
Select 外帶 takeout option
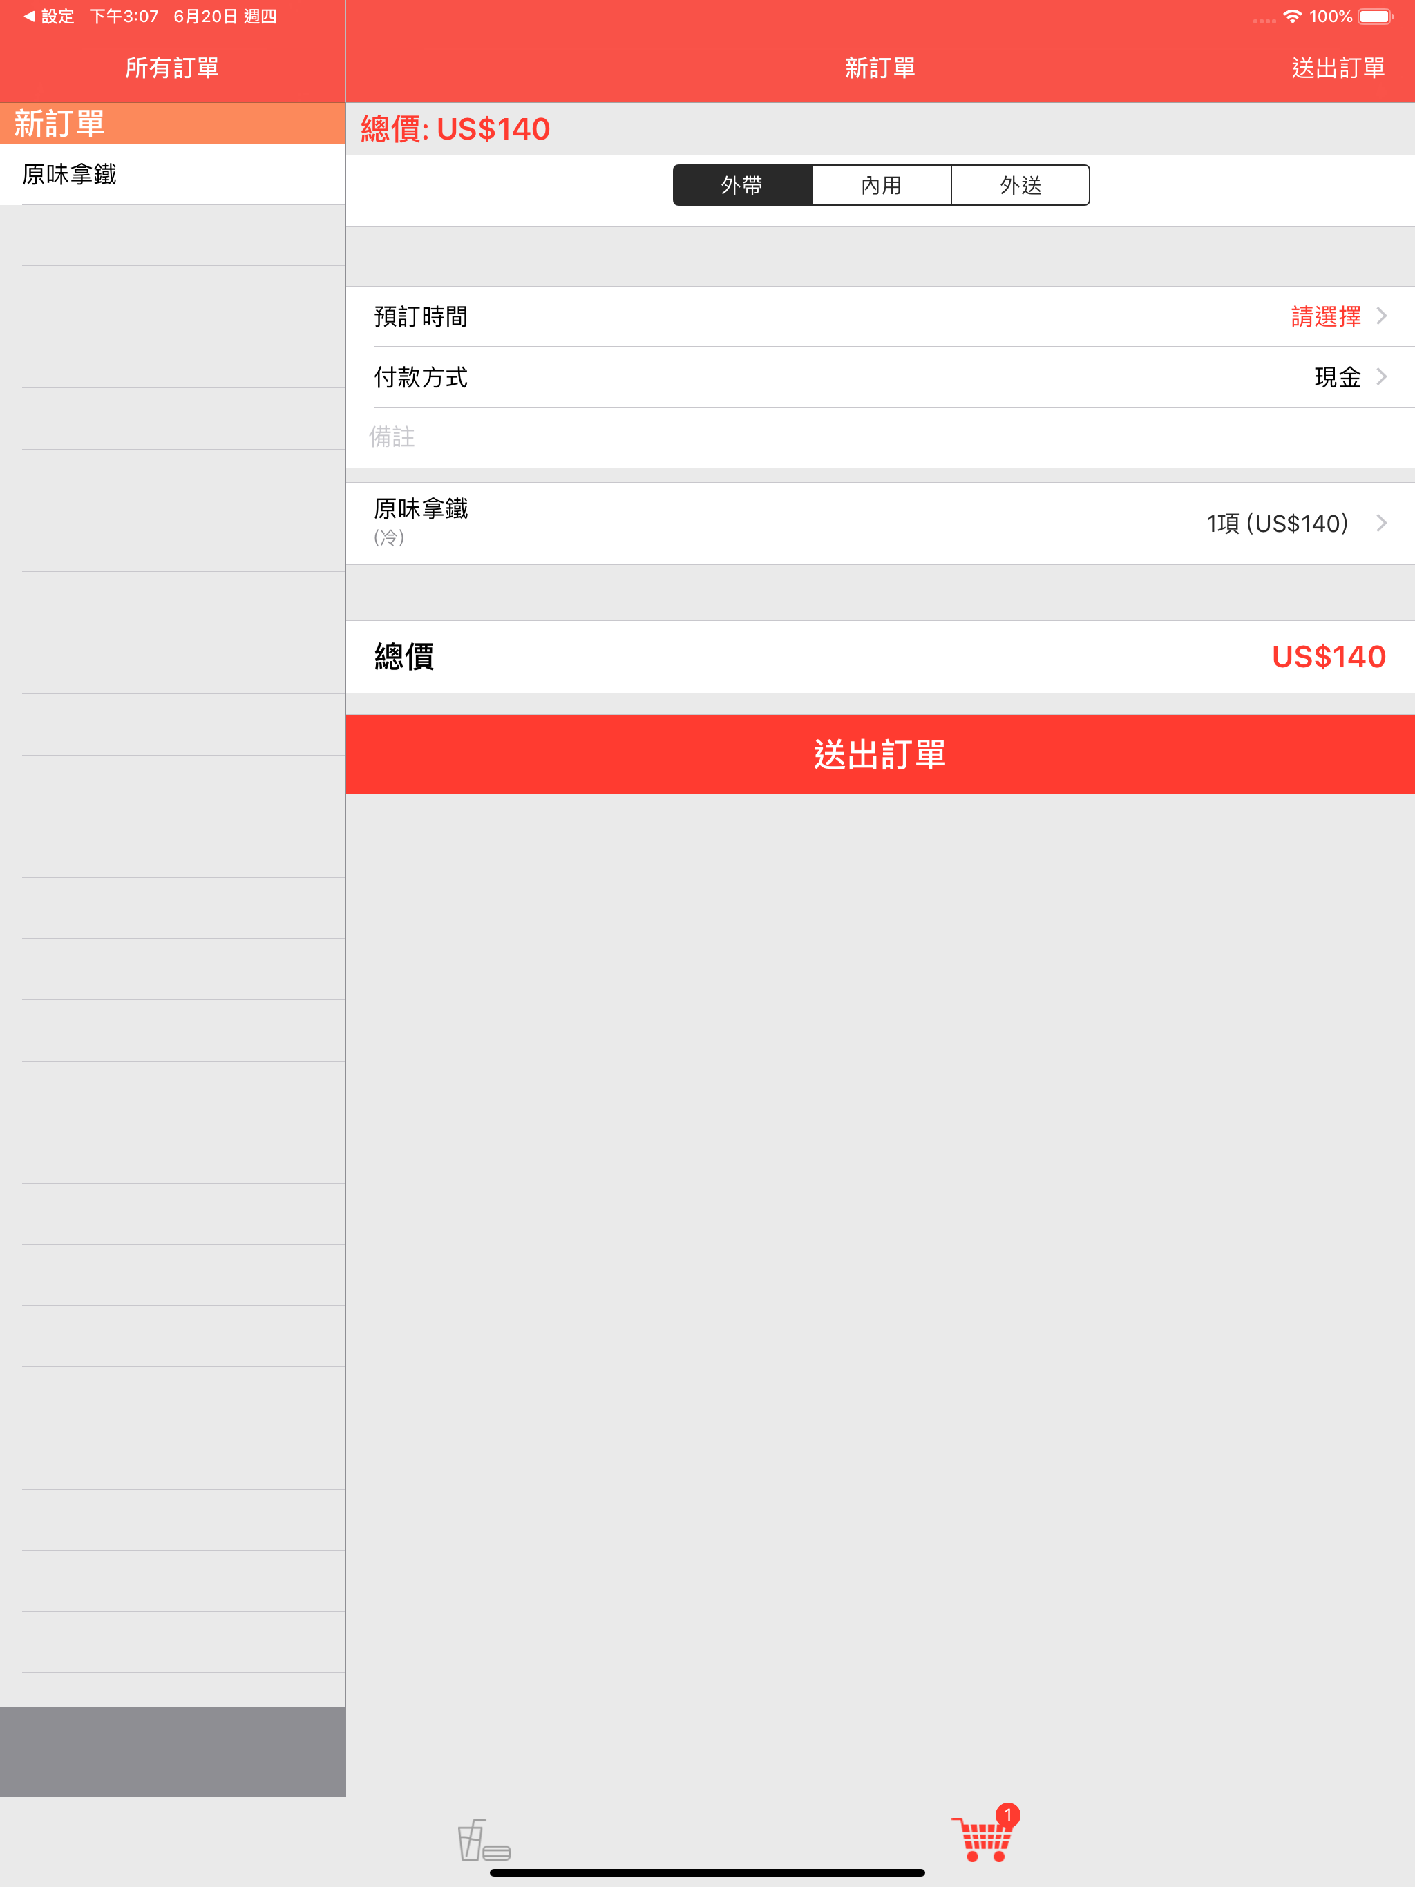(741, 185)
